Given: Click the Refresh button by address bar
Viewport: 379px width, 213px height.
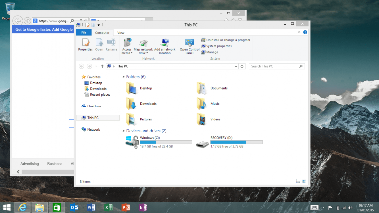Looking at the screenshot, I should pos(242,66).
